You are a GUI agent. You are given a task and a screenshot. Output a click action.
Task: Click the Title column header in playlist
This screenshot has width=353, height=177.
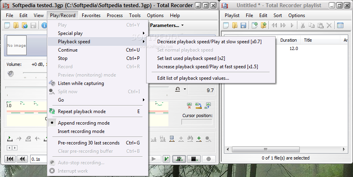click(320, 40)
